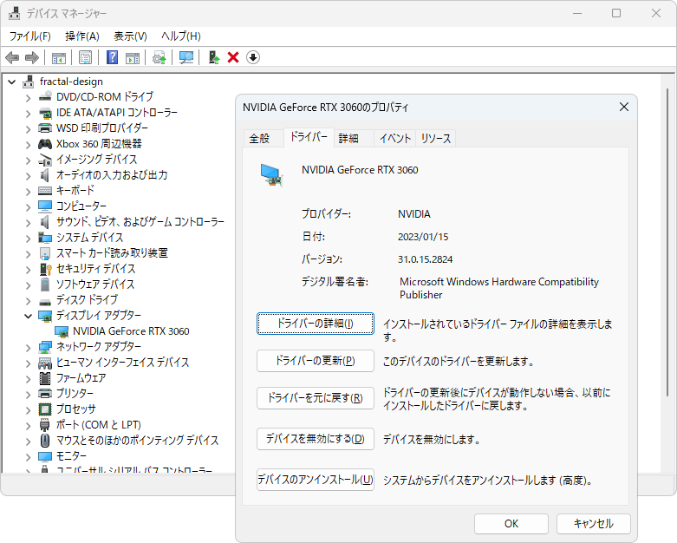The image size is (677, 543).
Task: Expand the ソフトウェア デバイス node
Action: pos(28,285)
